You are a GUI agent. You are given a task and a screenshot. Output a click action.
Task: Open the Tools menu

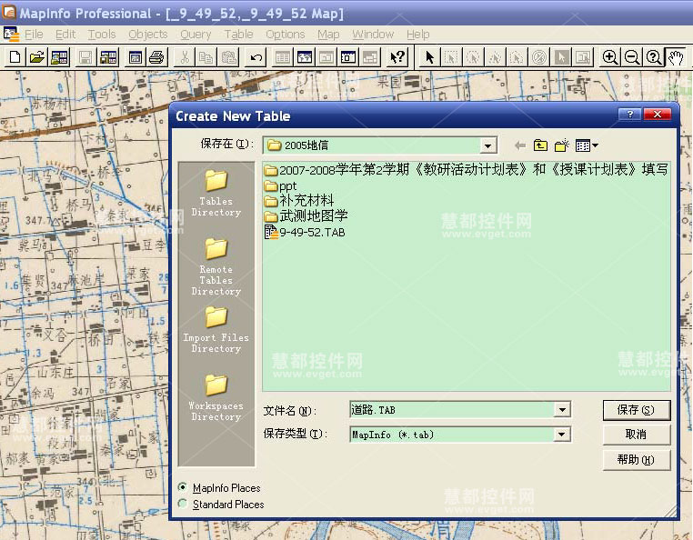pyautogui.click(x=102, y=34)
